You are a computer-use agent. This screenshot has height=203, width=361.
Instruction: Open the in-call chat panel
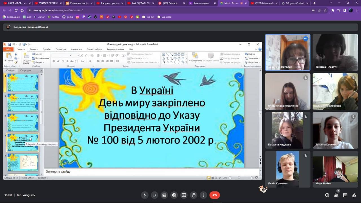click(x=345, y=195)
